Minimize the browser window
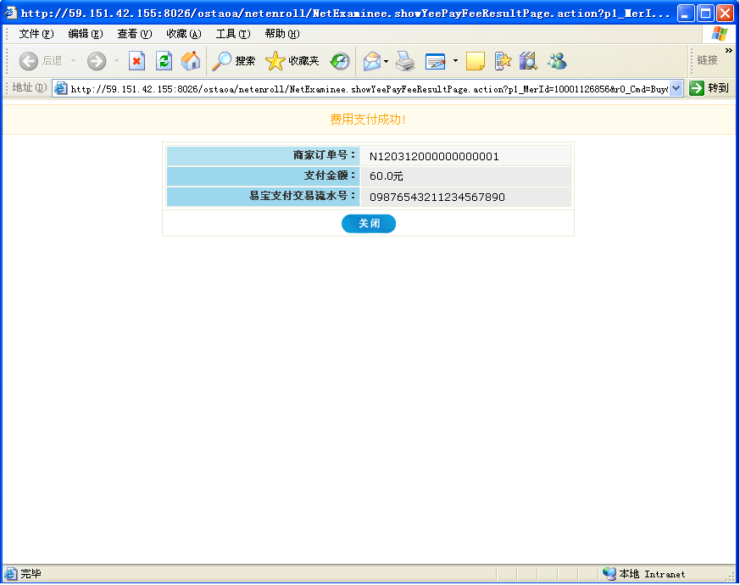 click(x=685, y=14)
